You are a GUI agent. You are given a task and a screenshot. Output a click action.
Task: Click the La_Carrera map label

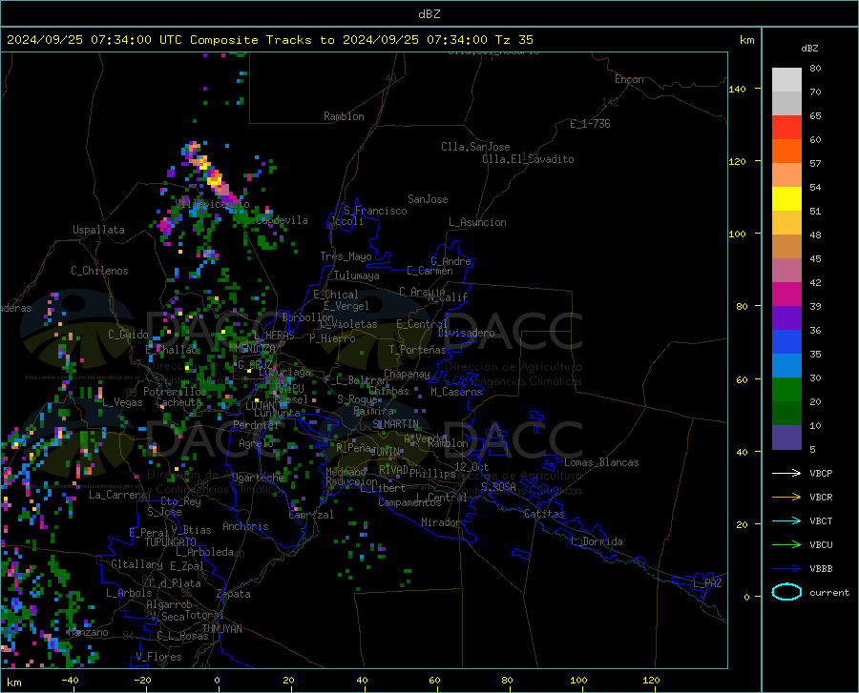[117, 495]
